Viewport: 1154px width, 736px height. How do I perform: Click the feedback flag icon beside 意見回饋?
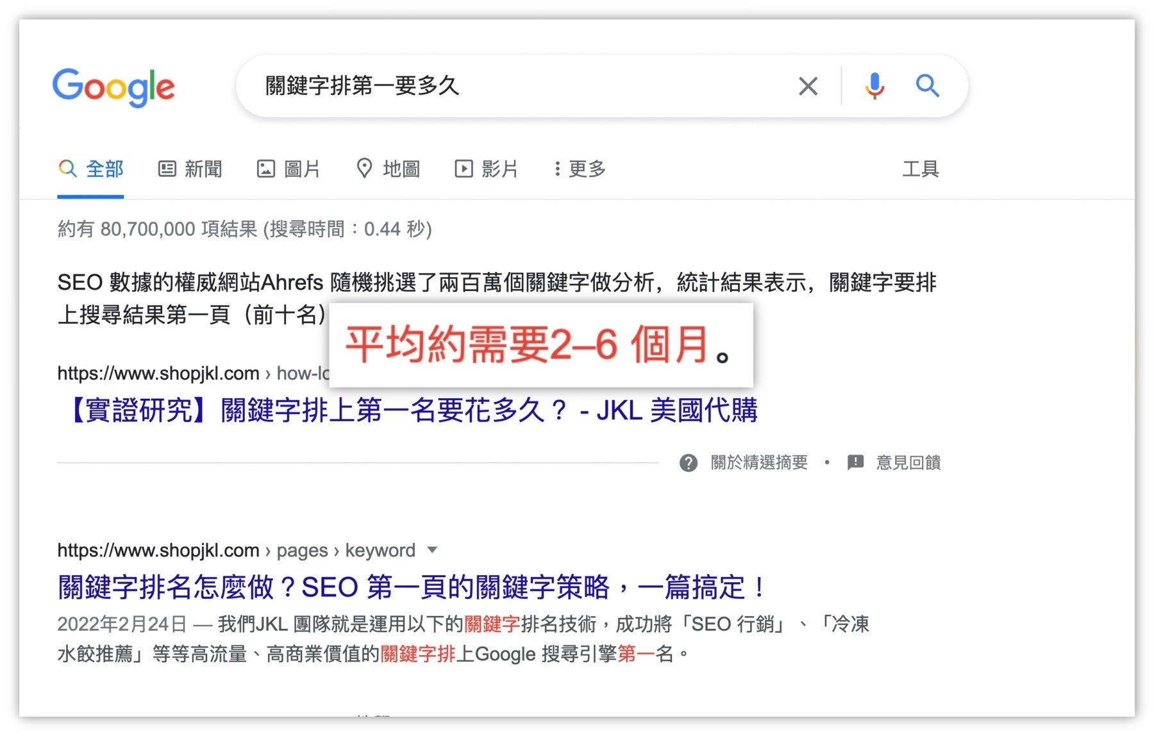pos(855,463)
